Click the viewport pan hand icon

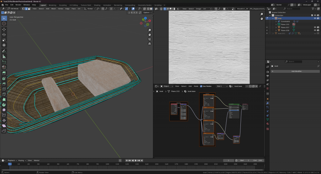point(150,34)
